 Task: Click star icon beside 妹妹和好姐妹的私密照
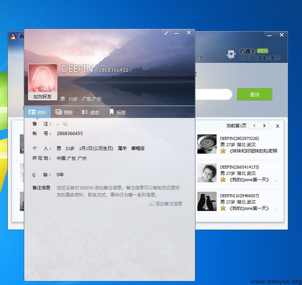[223, 151]
